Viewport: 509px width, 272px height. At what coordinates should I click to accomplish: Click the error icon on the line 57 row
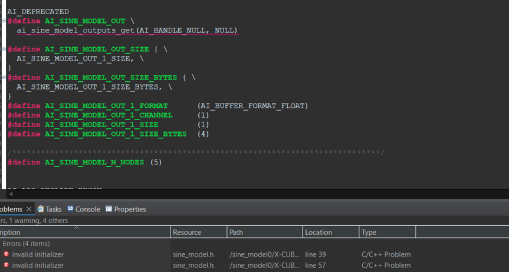point(6,265)
